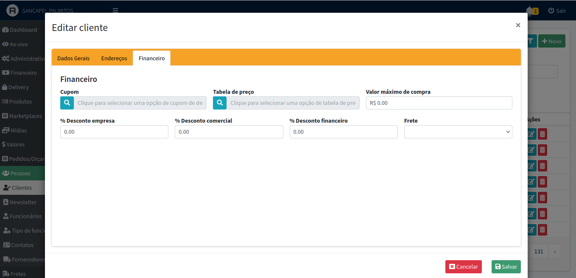Screen dimensions: 576x278
Task: Click the Valor máximo de compra field
Action: (439, 103)
